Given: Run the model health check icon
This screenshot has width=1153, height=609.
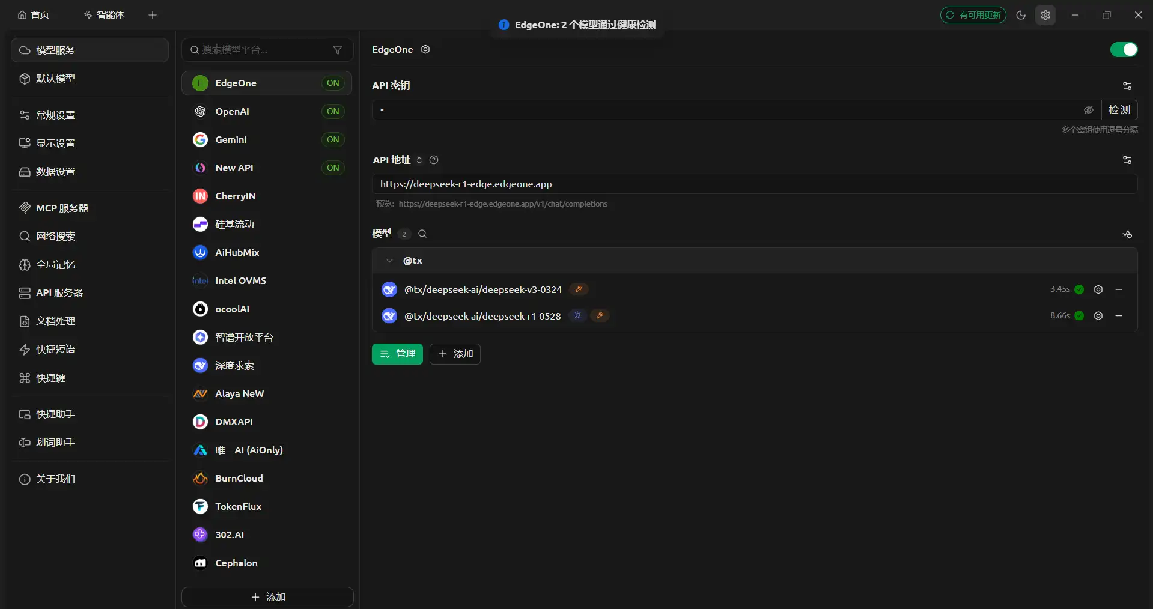Looking at the screenshot, I should pyautogui.click(x=1127, y=234).
